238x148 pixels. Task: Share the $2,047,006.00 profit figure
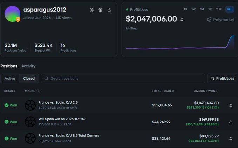pos(182,19)
